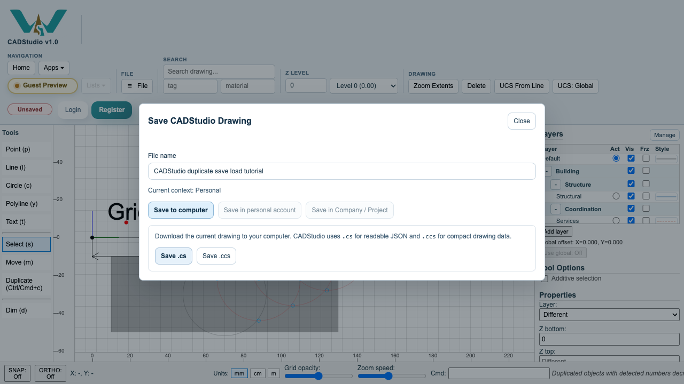Viewport: 684px width, 384px height.
Task: Toggle visibility of the Building group
Action: [631, 171]
